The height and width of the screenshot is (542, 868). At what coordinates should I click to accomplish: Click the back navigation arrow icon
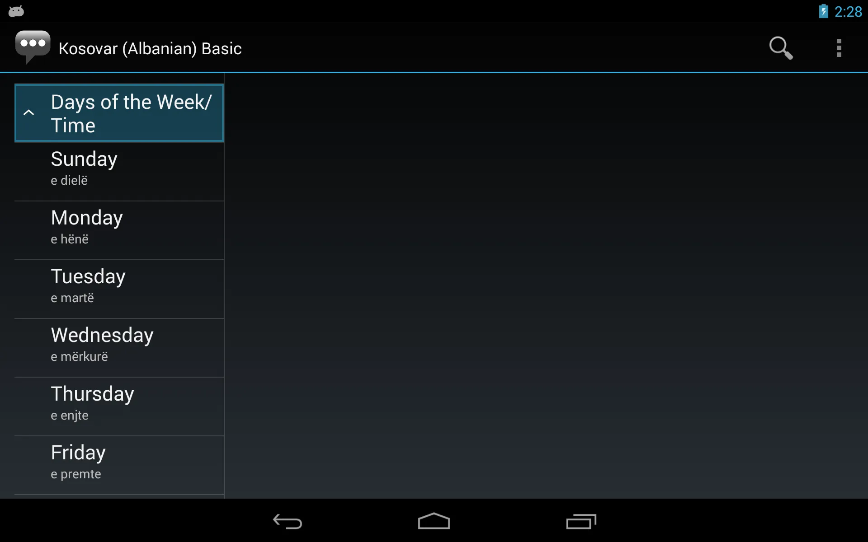pyautogui.click(x=288, y=522)
